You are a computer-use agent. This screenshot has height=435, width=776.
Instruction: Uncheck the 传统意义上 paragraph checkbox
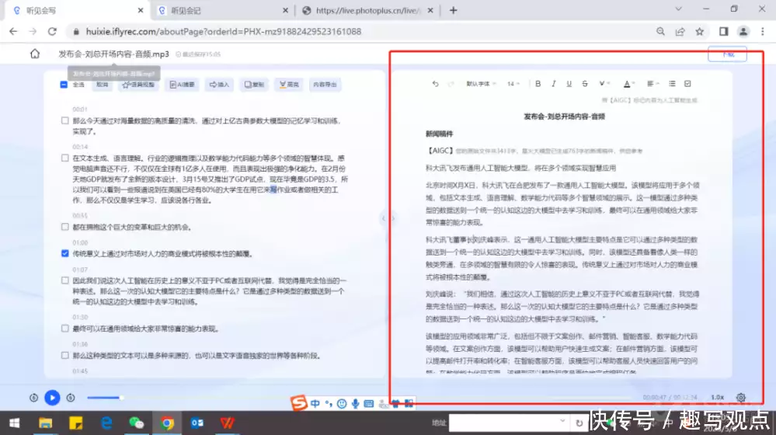(x=64, y=253)
